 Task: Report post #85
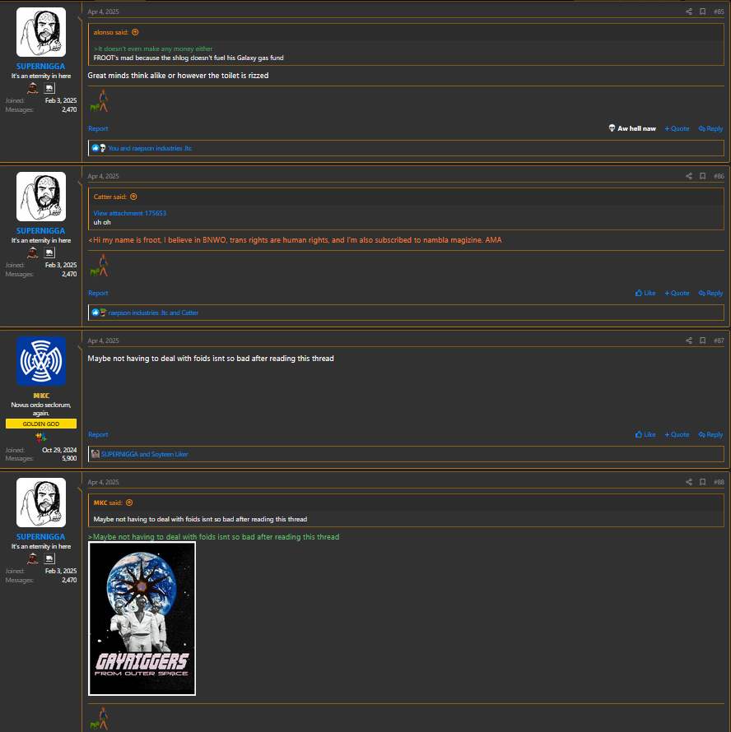click(x=98, y=128)
